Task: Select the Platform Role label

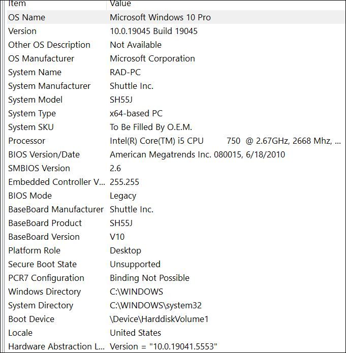Action: pos(34,250)
